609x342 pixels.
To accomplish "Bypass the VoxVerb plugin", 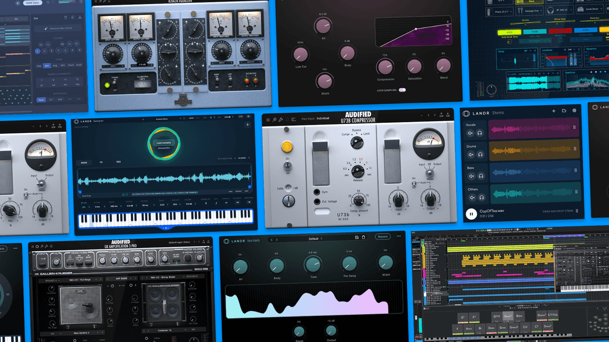I will click(384, 236).
